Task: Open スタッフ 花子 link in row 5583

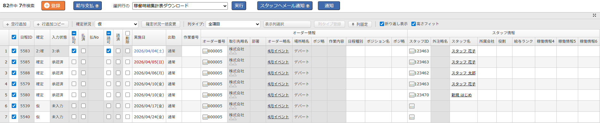Action: (x=464, y=51)
